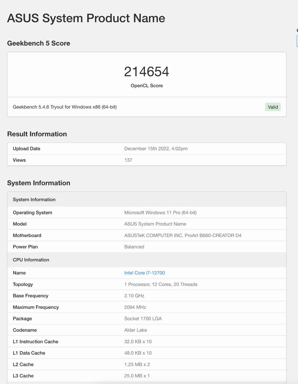Click the System Information section heading

click(39, 183)
